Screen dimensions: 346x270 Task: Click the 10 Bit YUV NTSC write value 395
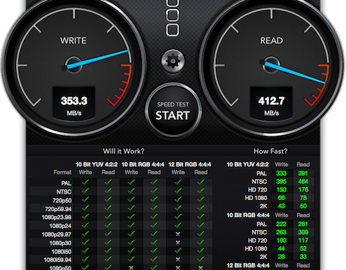(282, 181)
